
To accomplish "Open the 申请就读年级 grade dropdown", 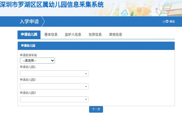I will tap(37, 61).
